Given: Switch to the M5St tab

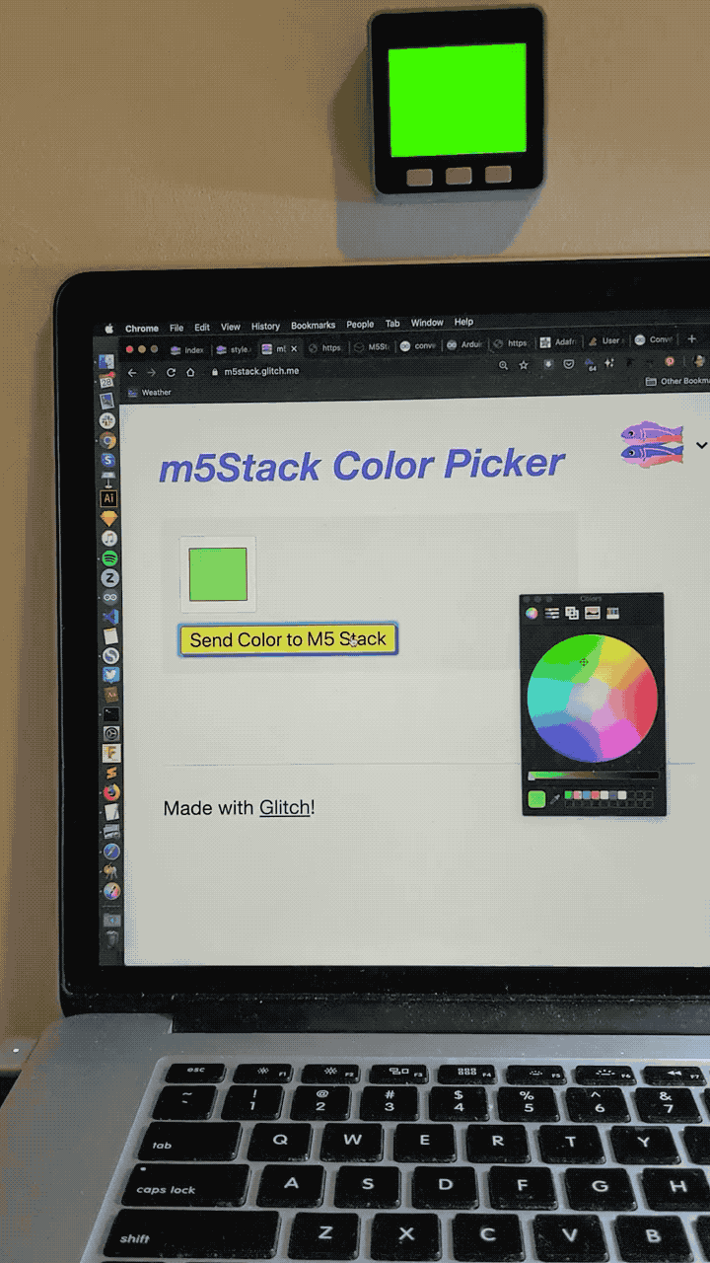Looking at the screenshot, I should [372, 347].
